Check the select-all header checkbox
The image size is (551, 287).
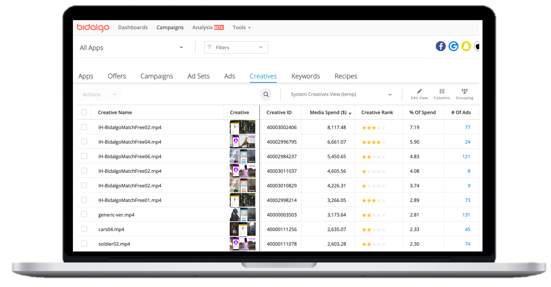click(x=84, y=112)
